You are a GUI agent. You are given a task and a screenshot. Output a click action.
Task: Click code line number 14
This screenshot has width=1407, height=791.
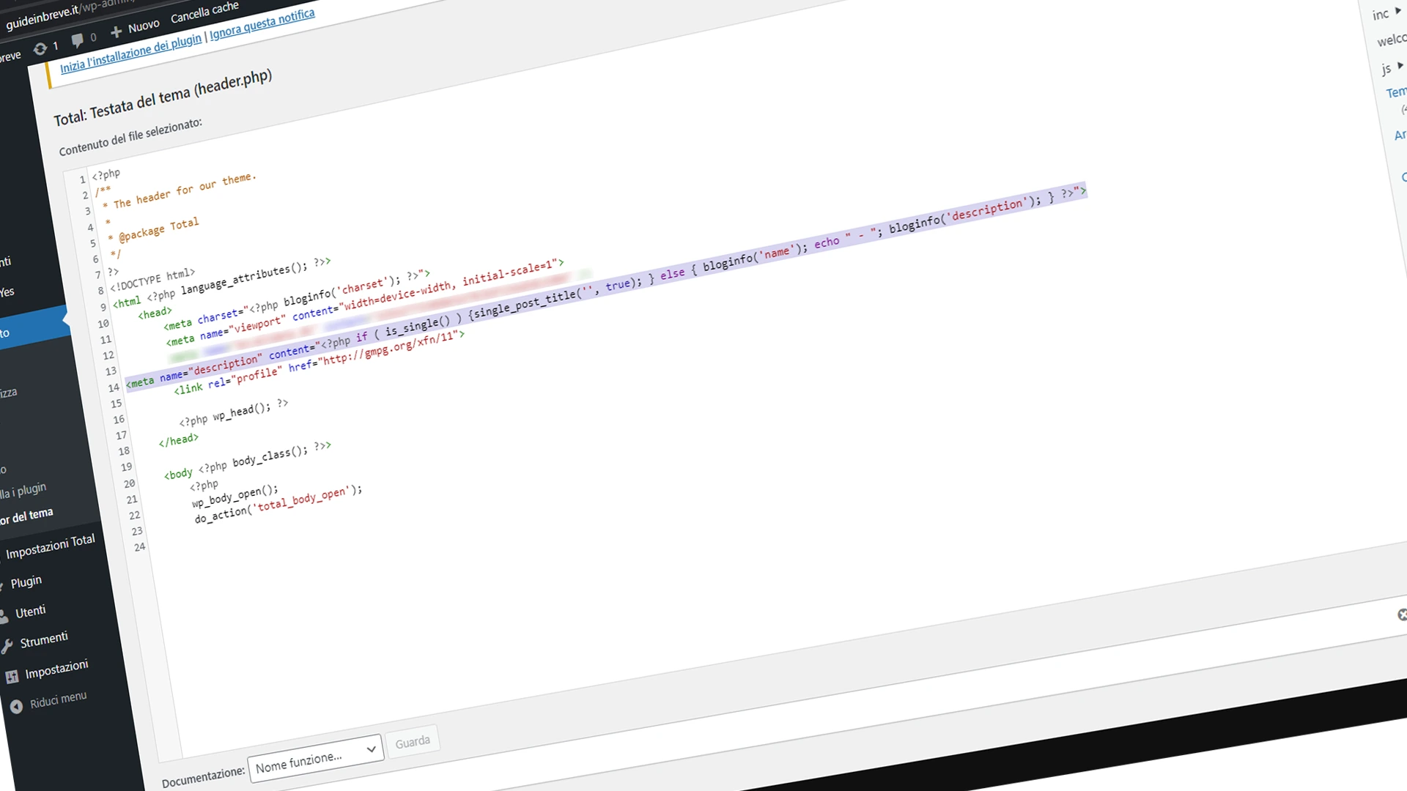(x=114, y=387)
